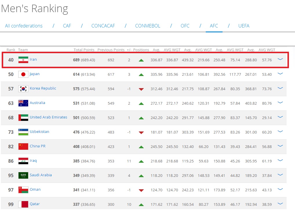Viewport: 295px width, 215px height.
Task: Switch to the CAF tab
Action: tap(67, 26)
